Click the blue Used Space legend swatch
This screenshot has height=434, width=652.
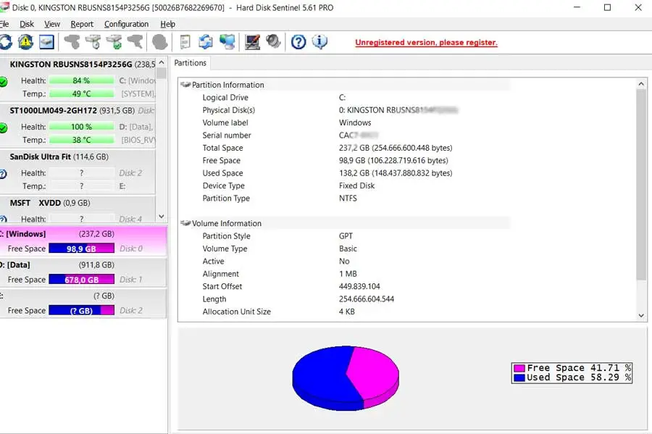(x=519, y=378)
